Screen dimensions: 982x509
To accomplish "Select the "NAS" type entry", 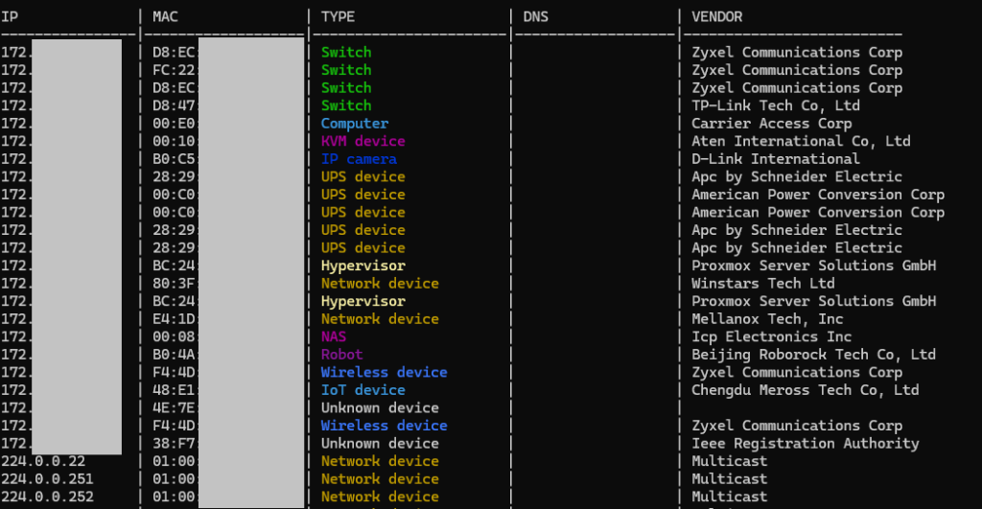I will coord(333,336).
